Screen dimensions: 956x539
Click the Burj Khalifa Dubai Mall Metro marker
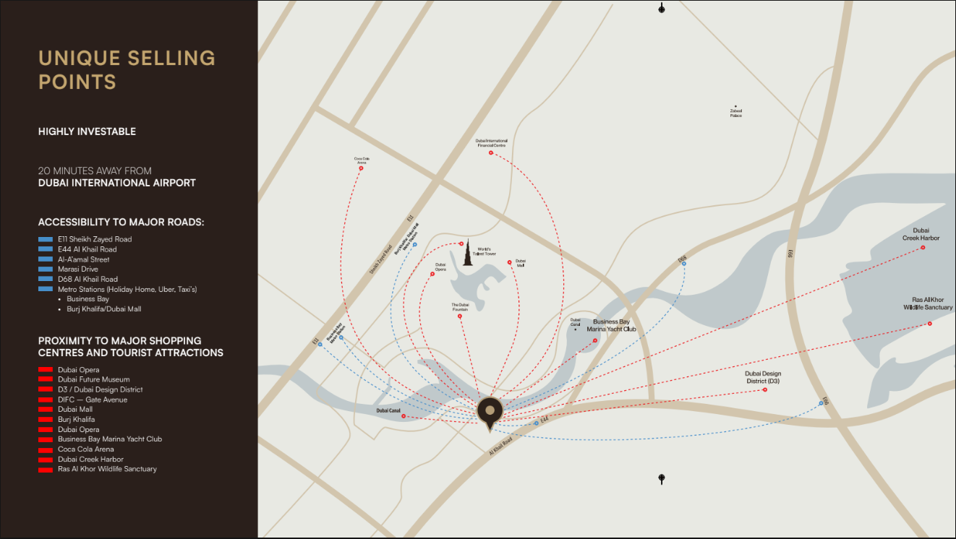pos(414,245)
